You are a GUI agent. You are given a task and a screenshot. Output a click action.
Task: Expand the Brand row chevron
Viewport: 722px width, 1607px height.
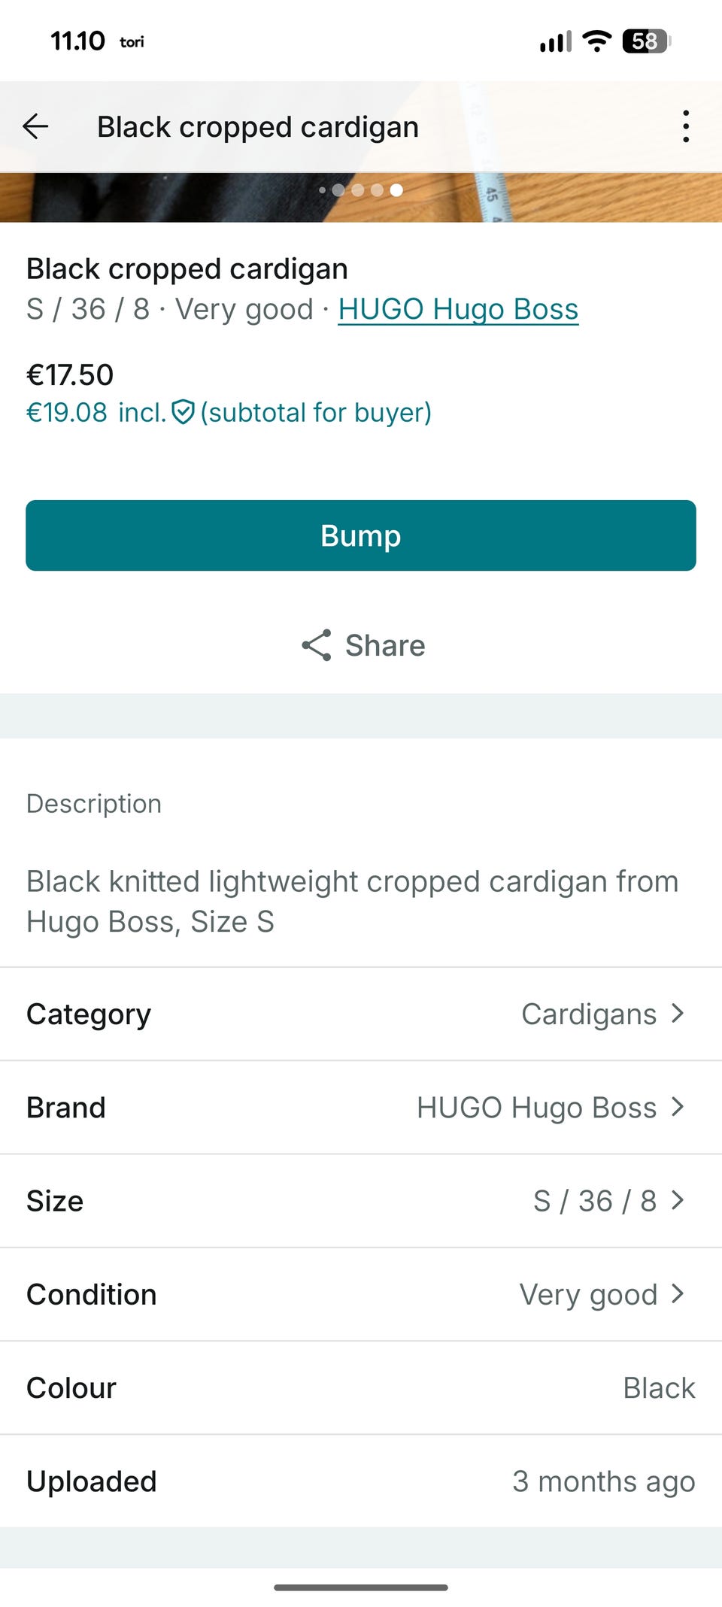pyautogui.click(x=678, y=1107)
